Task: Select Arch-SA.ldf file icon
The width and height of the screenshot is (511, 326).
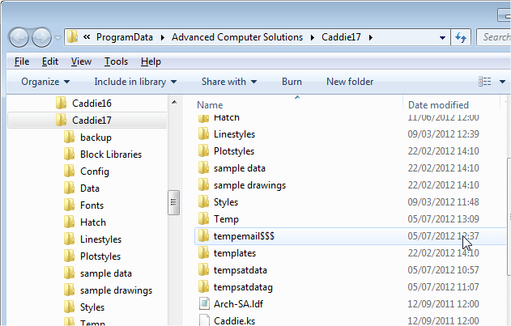Action: 204,303
